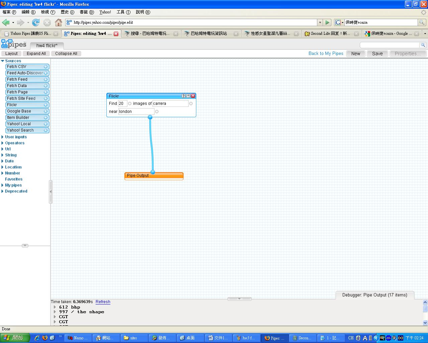Open the address bar history dropdown

[x=320, y=22]
